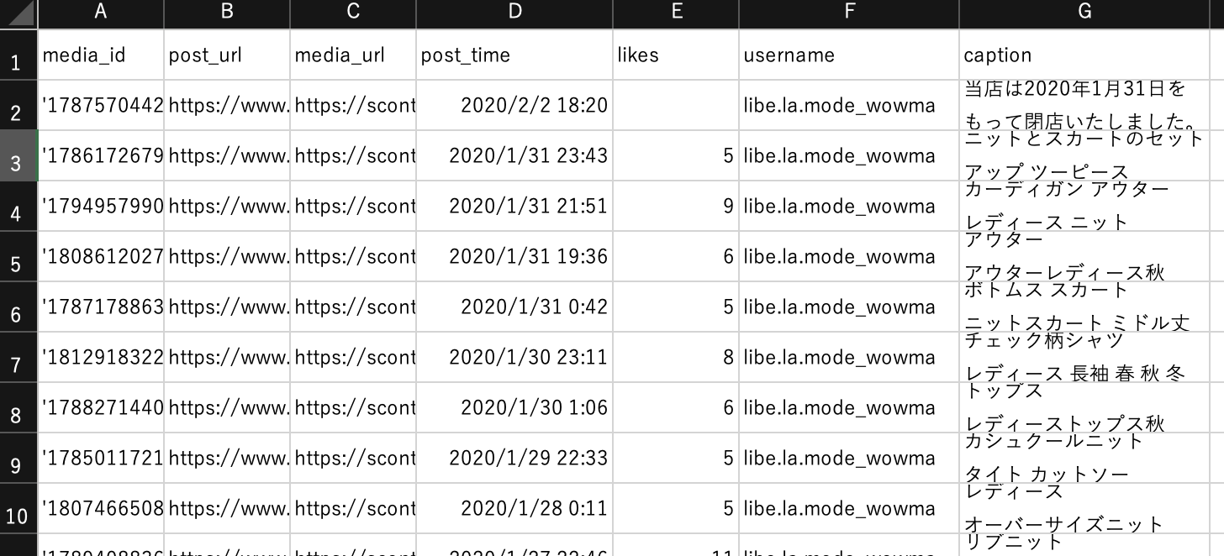Click the post_time header cell
1224x556 pixels.
coord(514,55)
